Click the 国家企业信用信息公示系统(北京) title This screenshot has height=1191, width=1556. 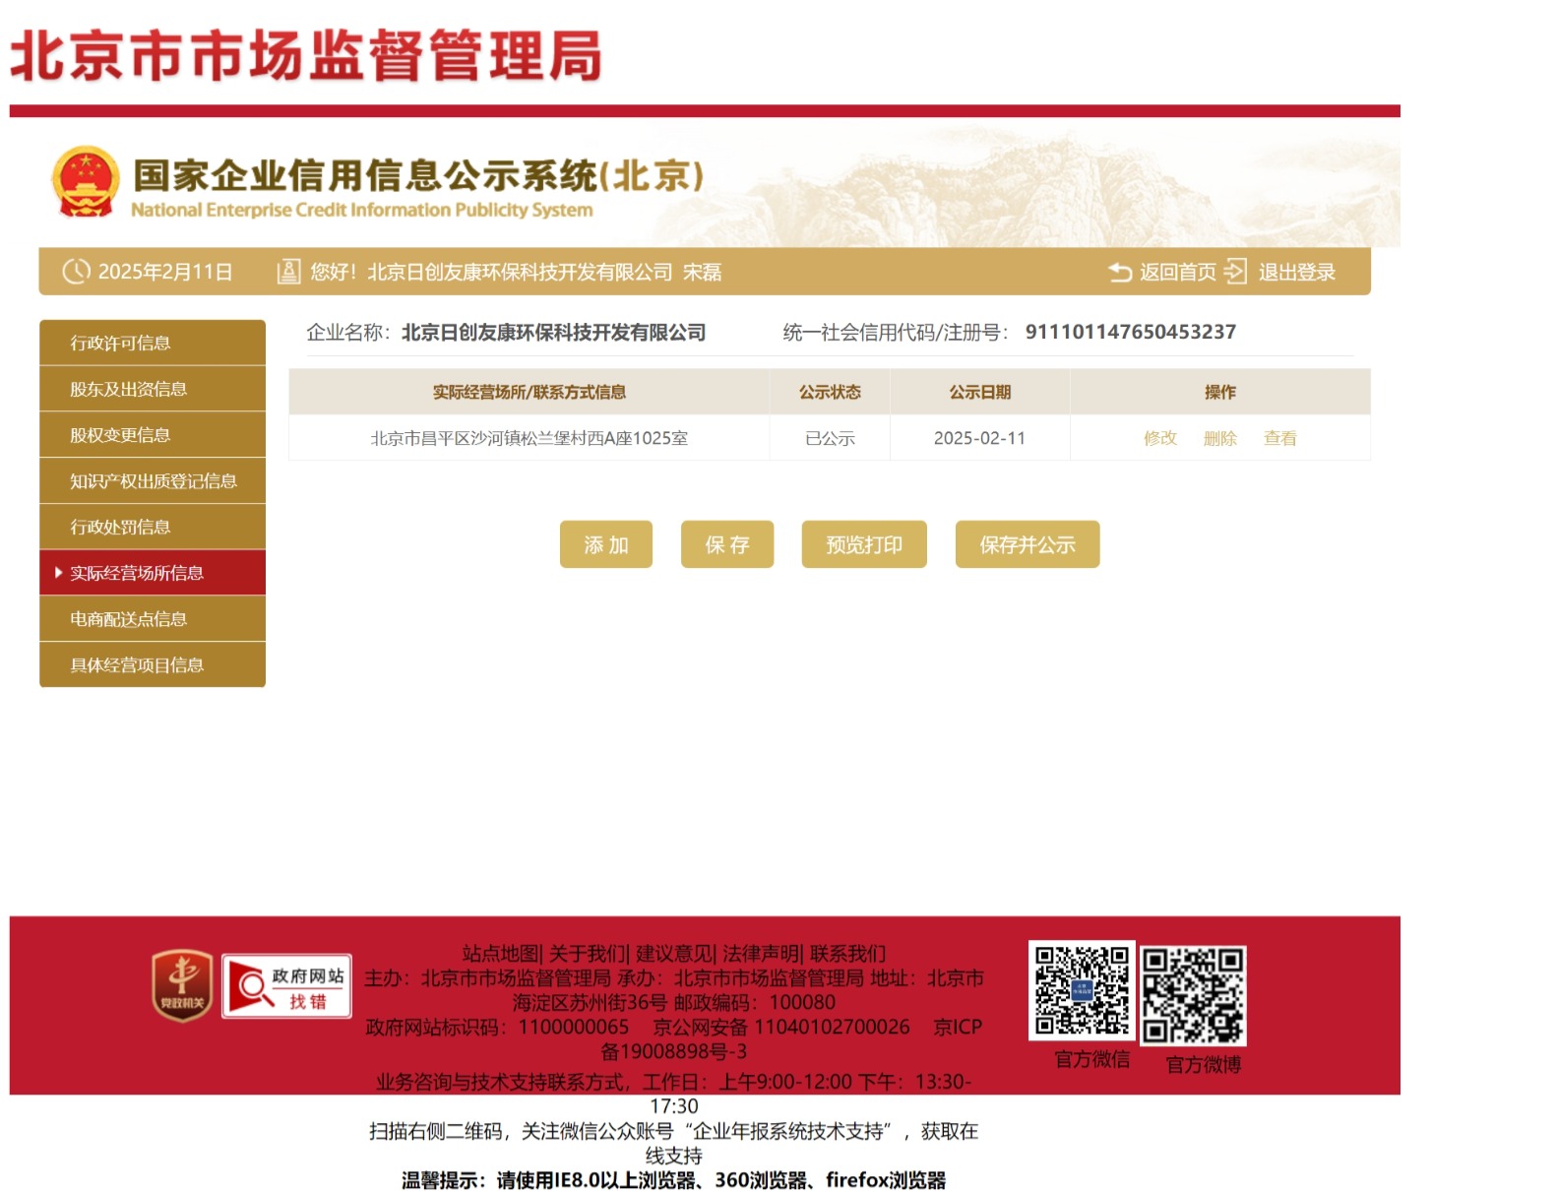point(418,175)
